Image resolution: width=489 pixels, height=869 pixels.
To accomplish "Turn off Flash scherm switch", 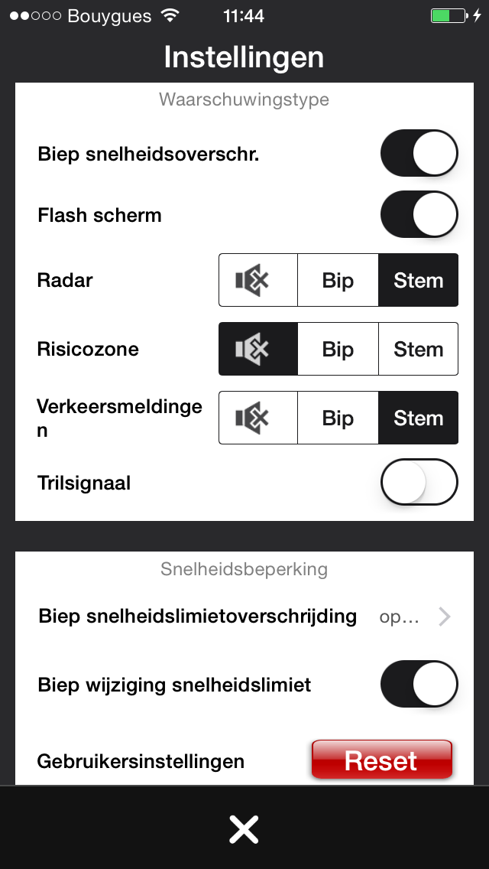I will 419,215.
